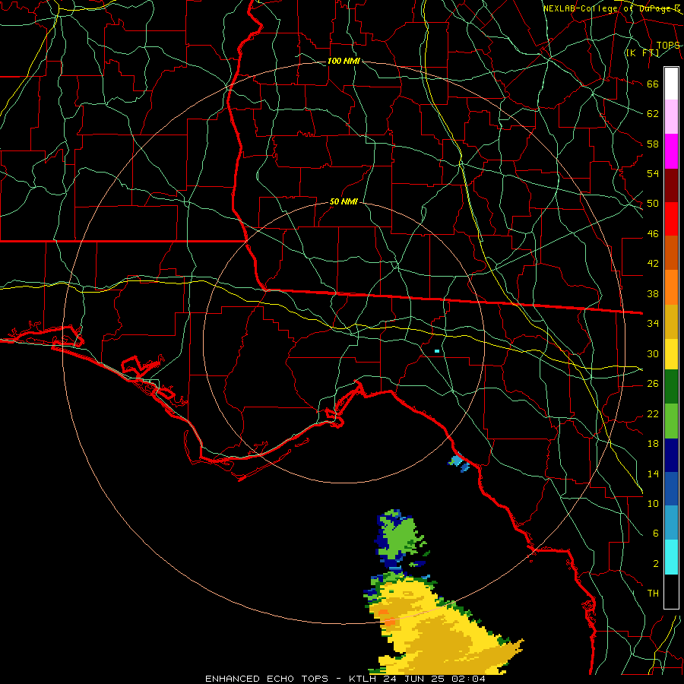Click the black TH threshold swatch
684x684 pixels.
(671, 591)
